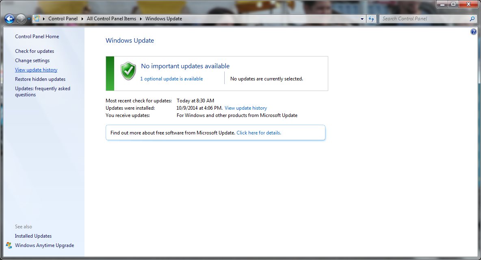Open Windows Anytime Upgrade link
Image resolution: width=481 pixels, height=260 pixels.
pyautogui.click(x=44, y=245)
